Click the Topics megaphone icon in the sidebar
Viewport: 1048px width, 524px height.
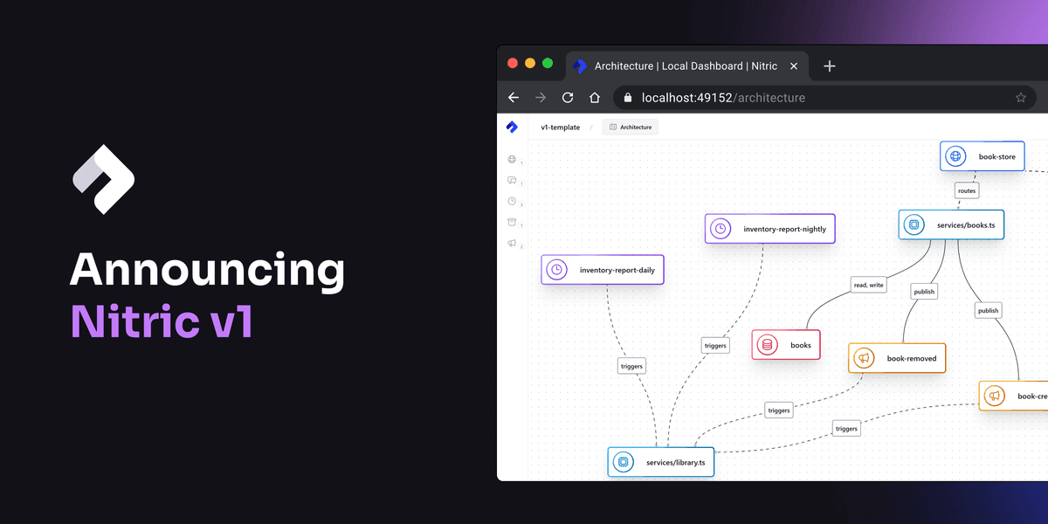(x=513, y=243)
